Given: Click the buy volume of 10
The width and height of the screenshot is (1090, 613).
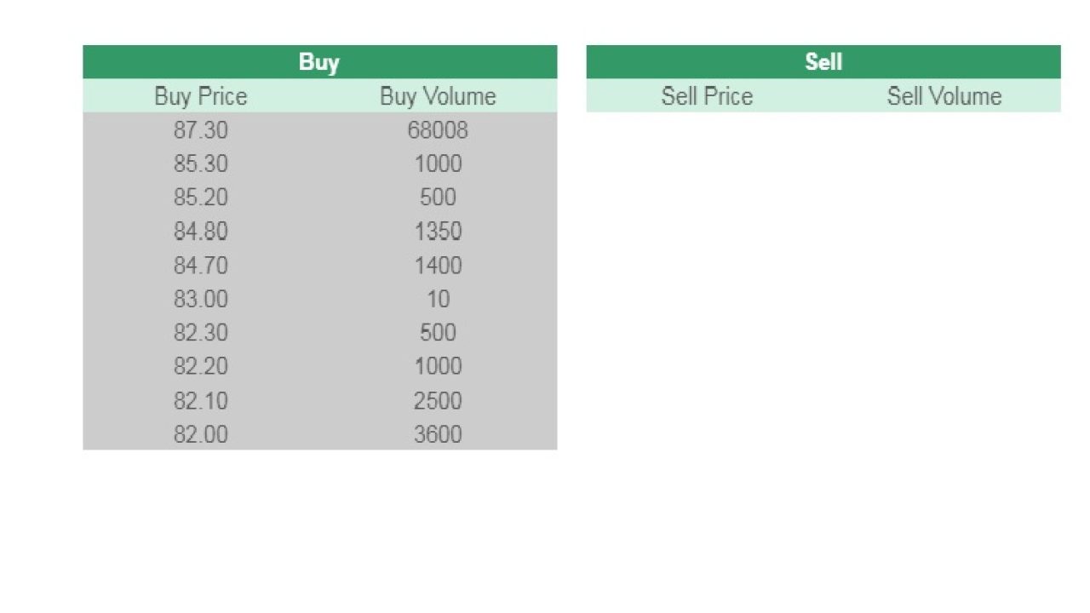Looking at the screenshot, I should [438, 299].
